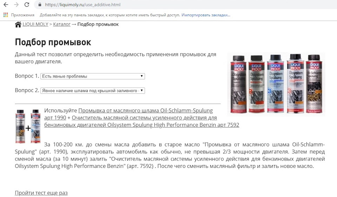The height and width of the screenshot is (197, 337).
Task: Click the home icon in breadcrumb
Action: pyautogui.click(x=18, y=25)
